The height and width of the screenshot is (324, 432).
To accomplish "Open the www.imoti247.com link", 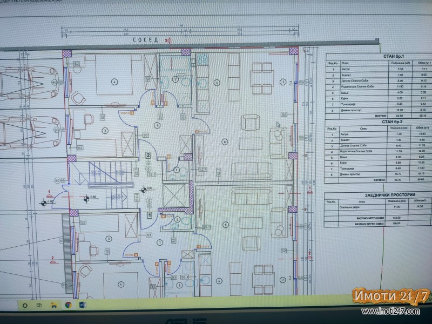I will pos(391,312).
